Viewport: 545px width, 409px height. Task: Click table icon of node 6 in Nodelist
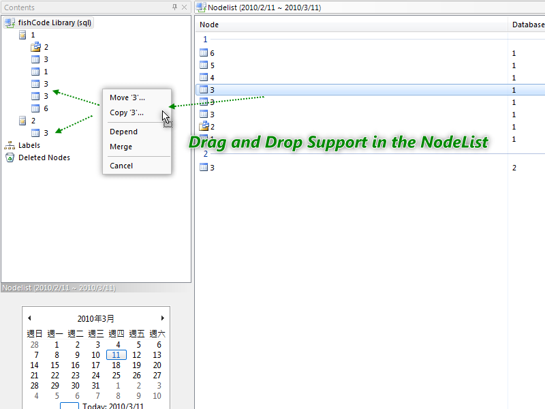point(204,53)
